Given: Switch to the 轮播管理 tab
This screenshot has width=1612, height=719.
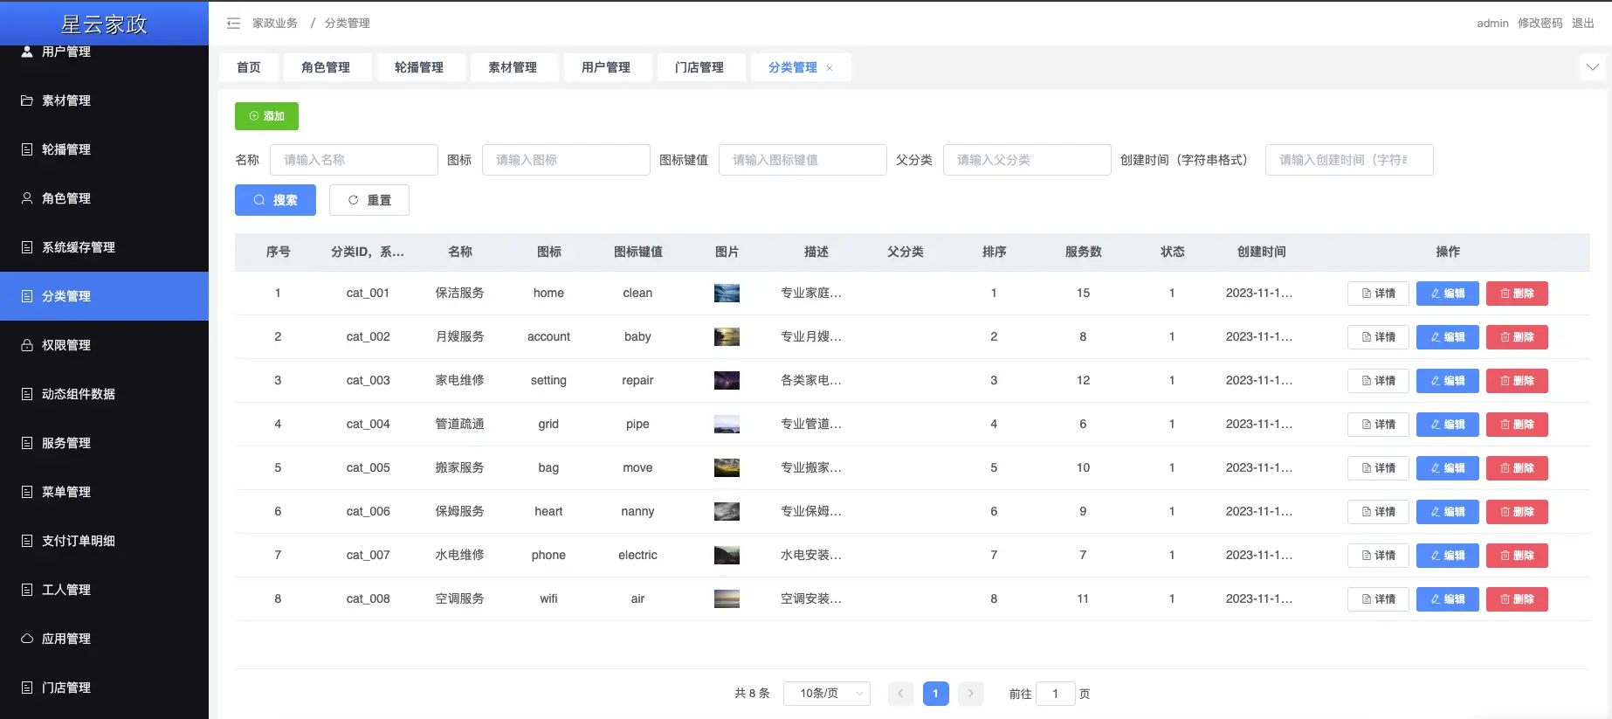Looking at the screenshot, I should point(418,67).
